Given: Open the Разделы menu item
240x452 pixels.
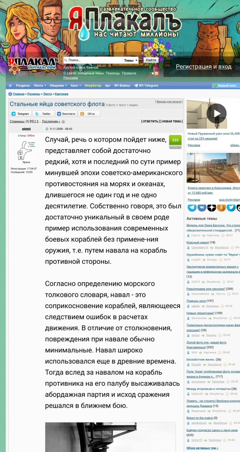Looking at the screenshot, I should tap(23, 85).
